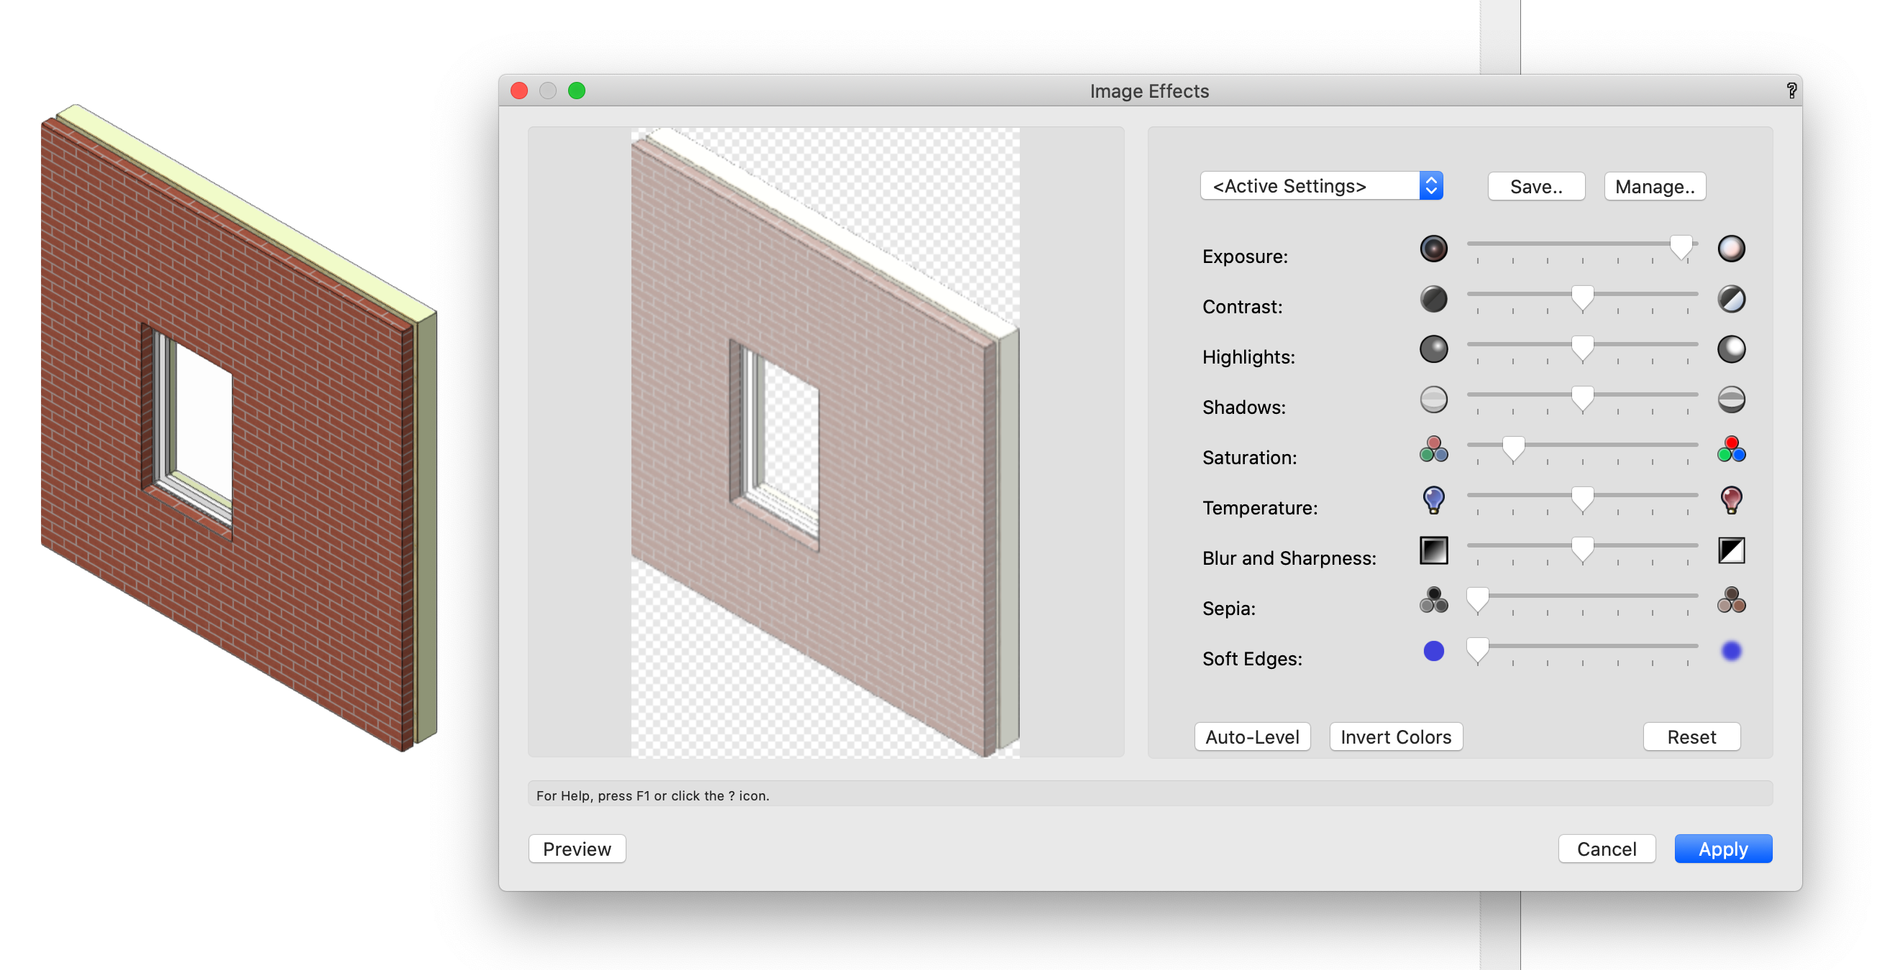Apply Auto-Level to the image

click(x=1252, y=736)
